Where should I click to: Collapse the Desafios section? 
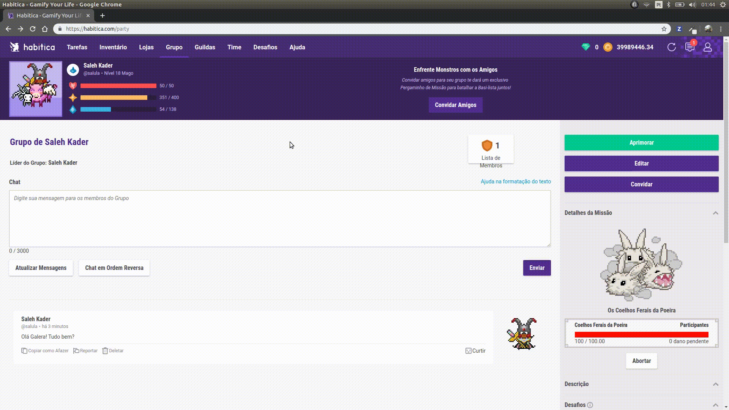(715, 405)
